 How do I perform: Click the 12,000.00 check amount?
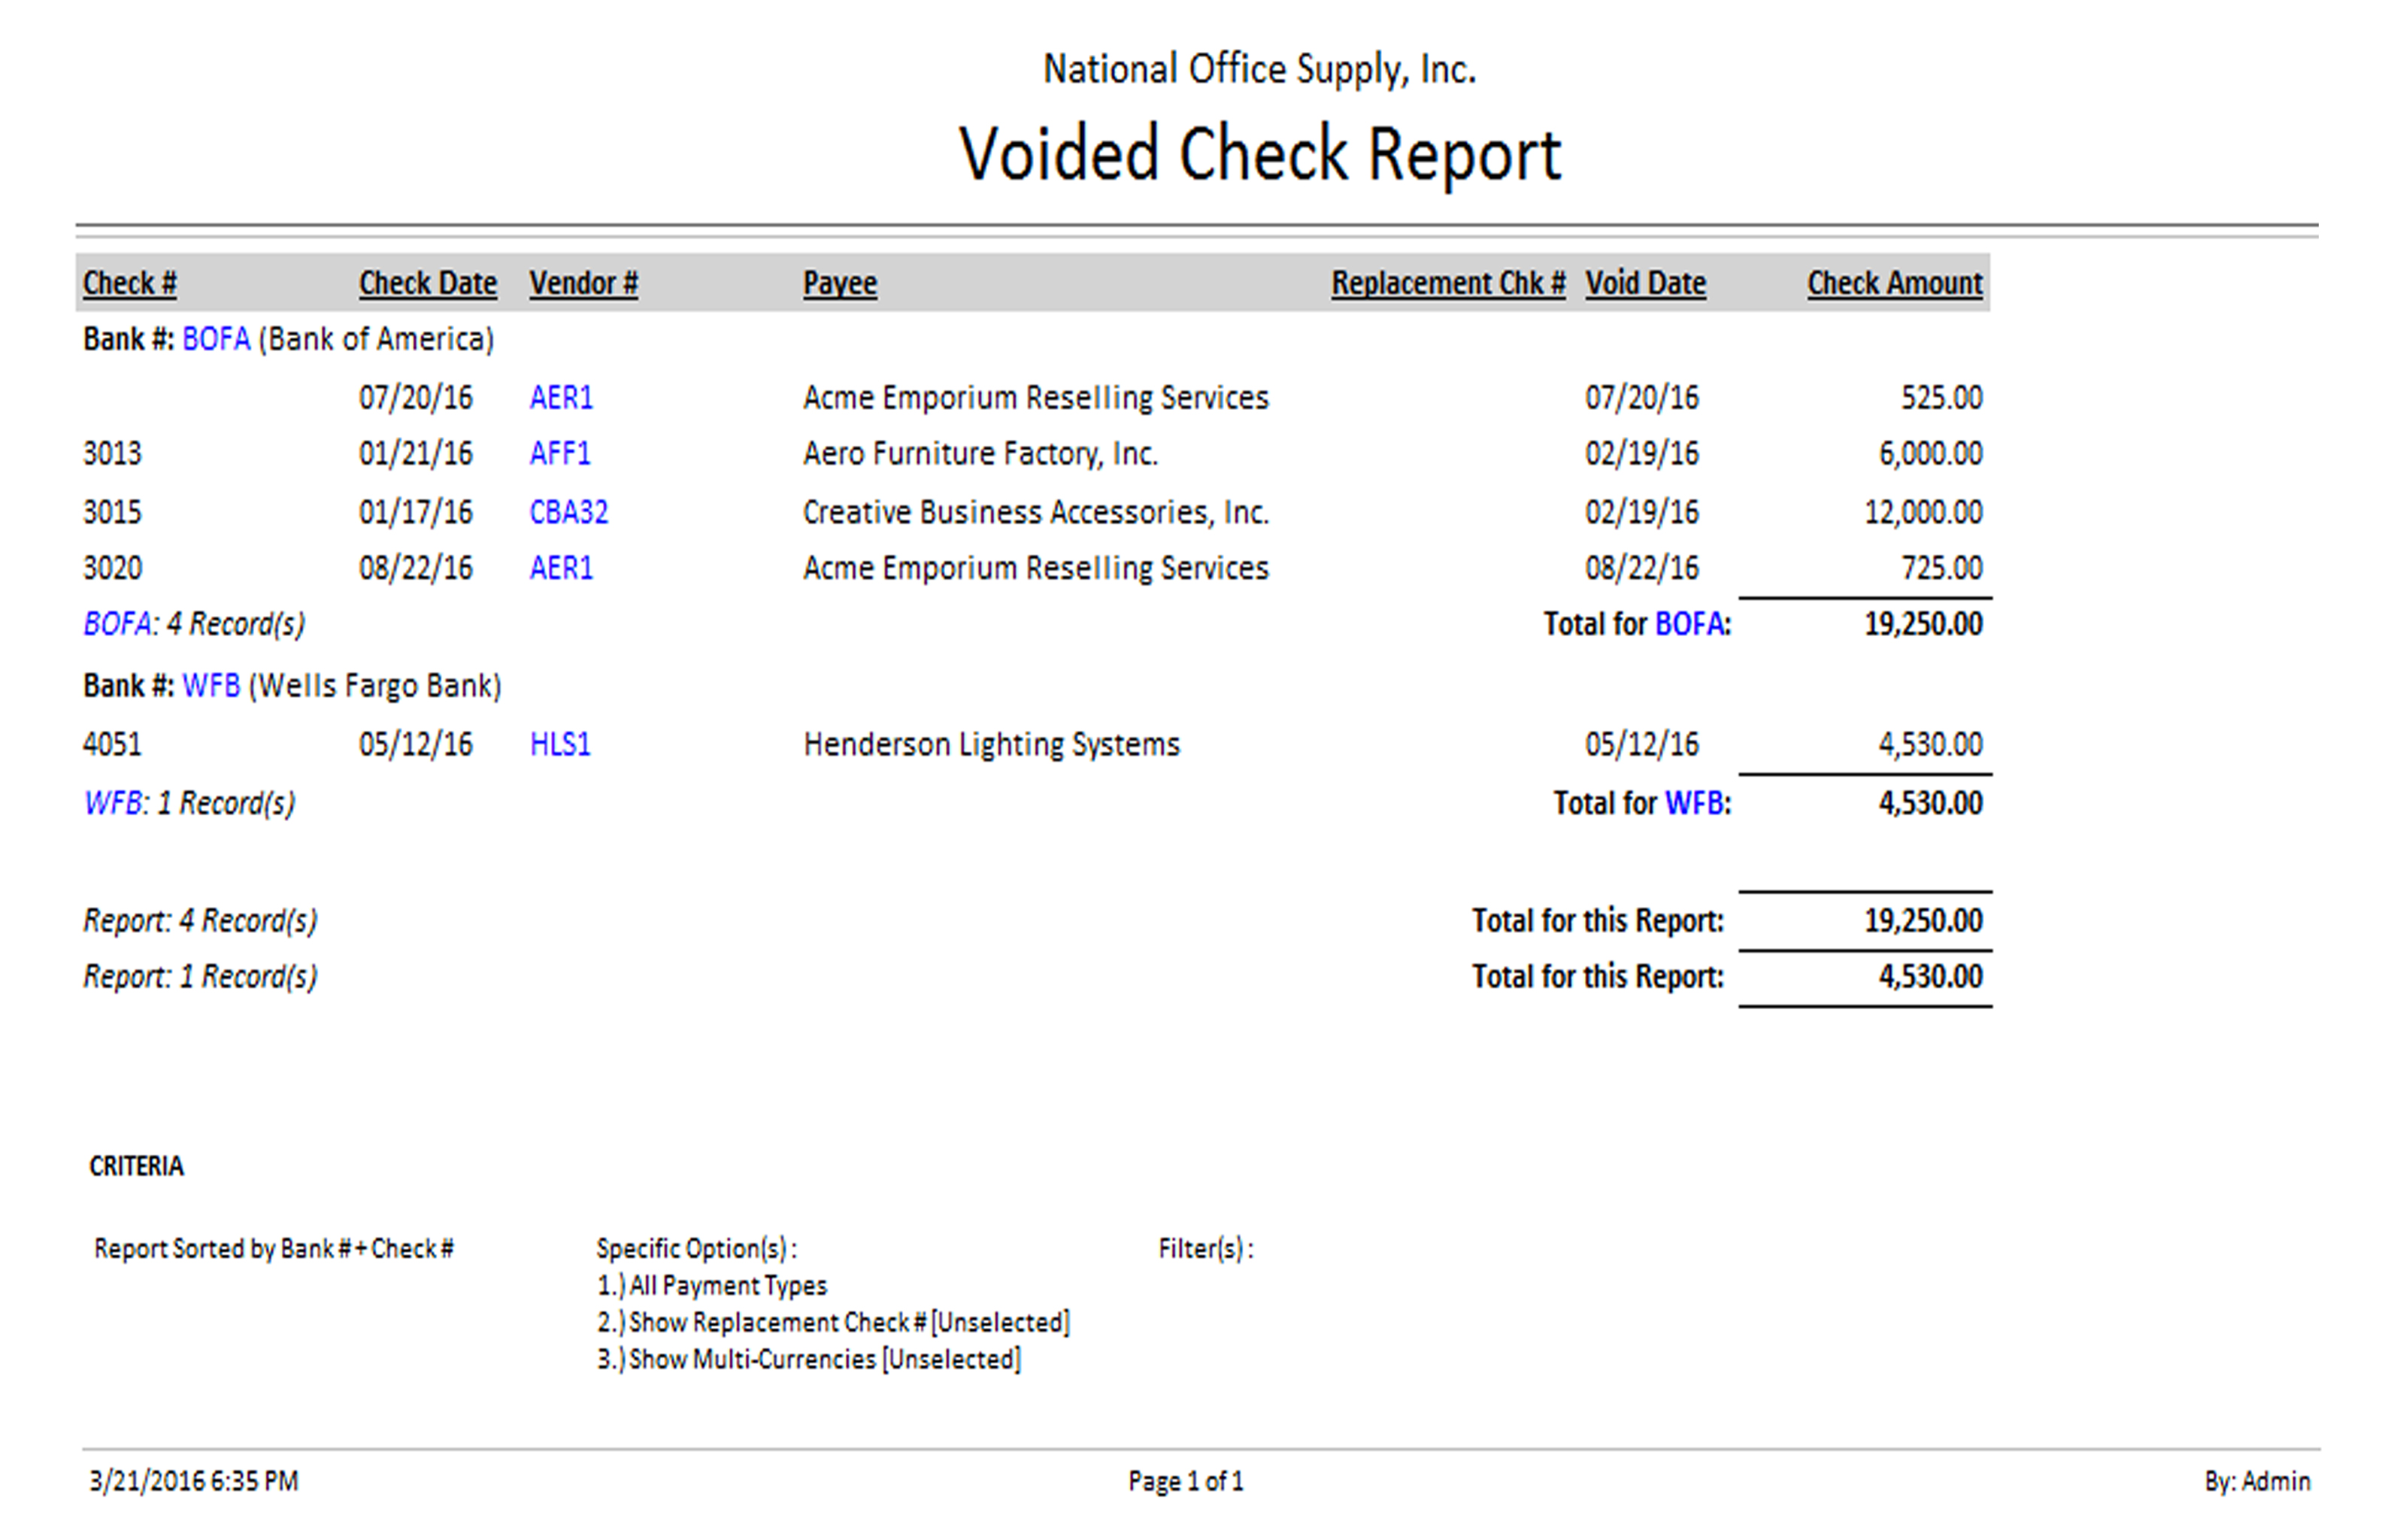(1923, 512)
